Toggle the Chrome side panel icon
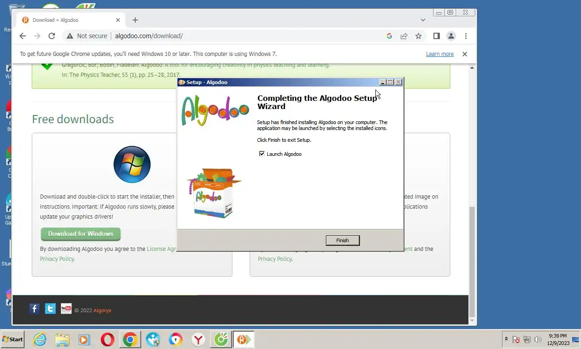 436,36
